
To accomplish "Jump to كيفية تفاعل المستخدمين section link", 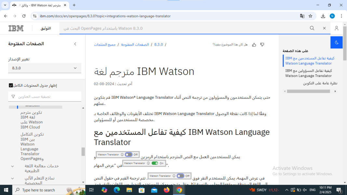I will pyautogui.click(x=310, y=61).
